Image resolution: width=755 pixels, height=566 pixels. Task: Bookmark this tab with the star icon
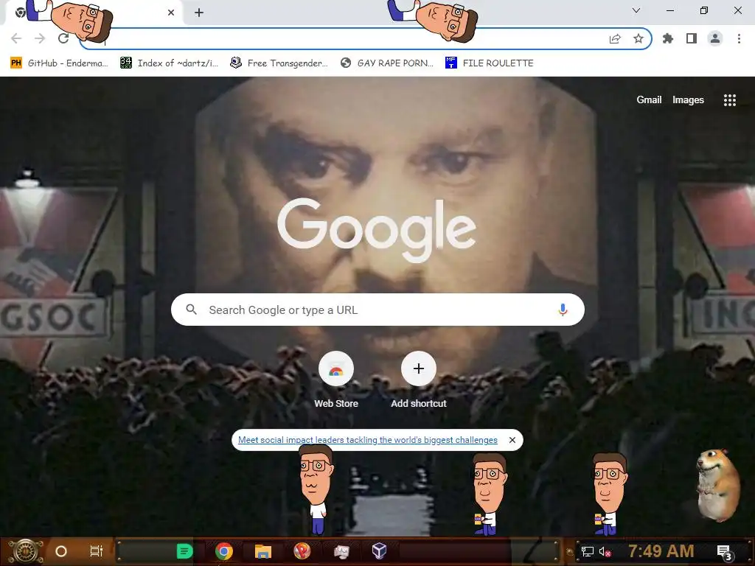point(639,38)
